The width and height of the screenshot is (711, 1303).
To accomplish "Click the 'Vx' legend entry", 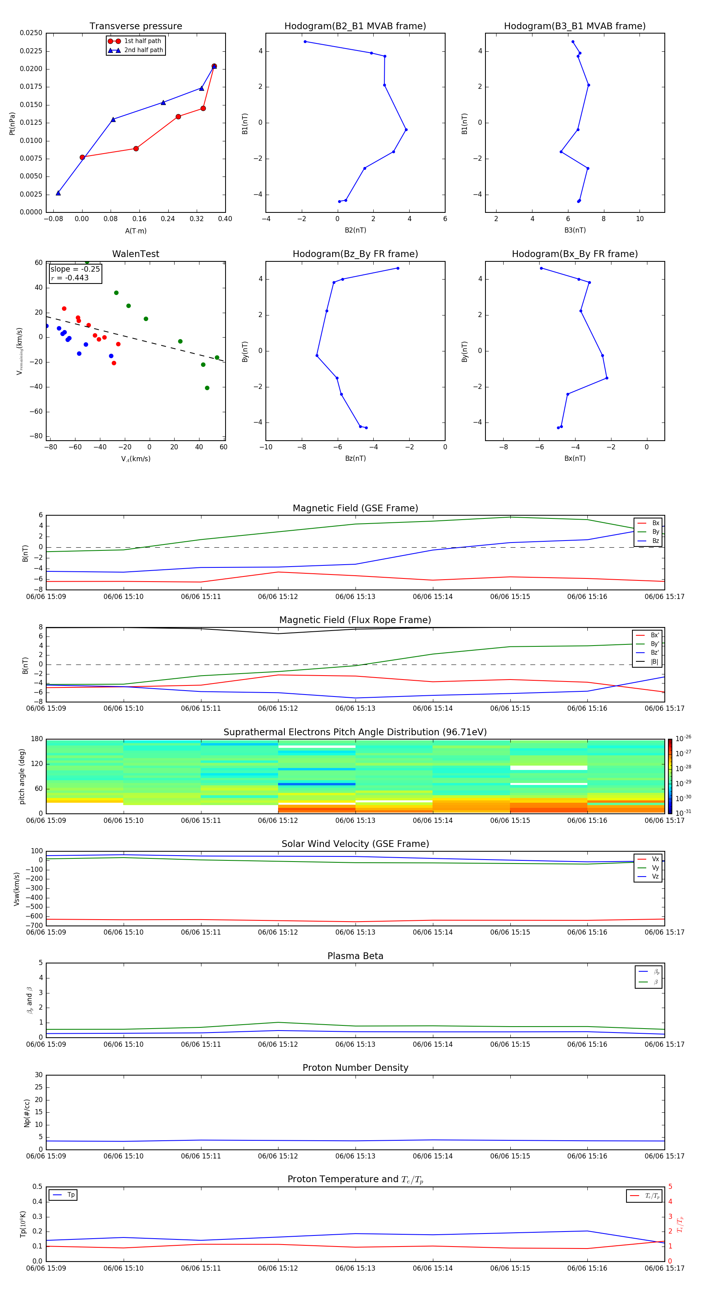I will pos(648,860).
